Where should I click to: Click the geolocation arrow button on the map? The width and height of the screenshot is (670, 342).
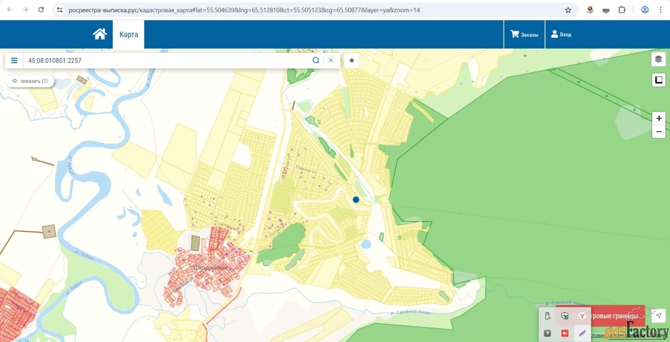coord(658,315)
